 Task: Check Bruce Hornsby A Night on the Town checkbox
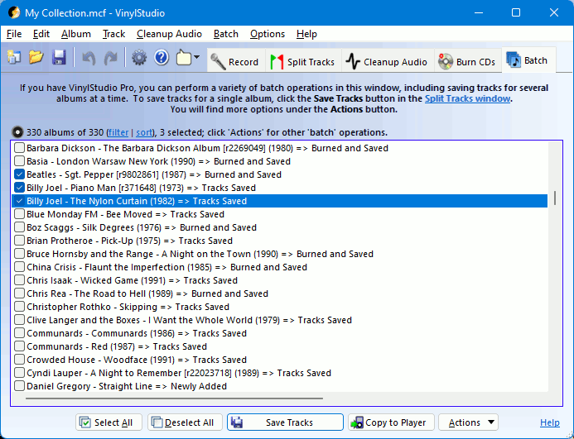[19, 254]
